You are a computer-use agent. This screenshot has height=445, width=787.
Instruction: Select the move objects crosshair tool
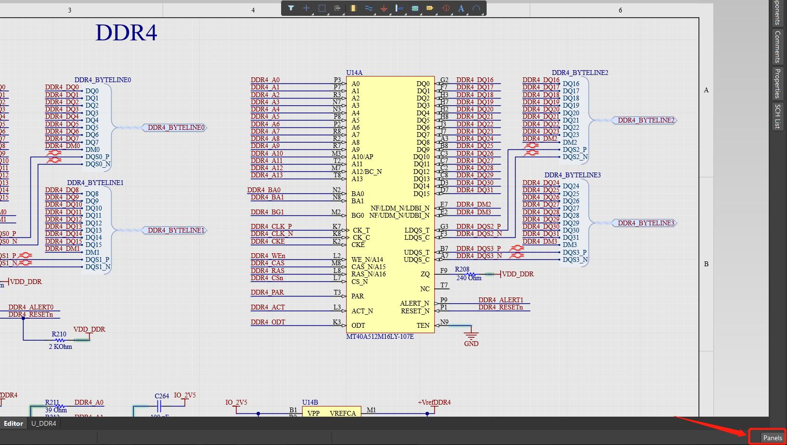click(x=306, y=8)
